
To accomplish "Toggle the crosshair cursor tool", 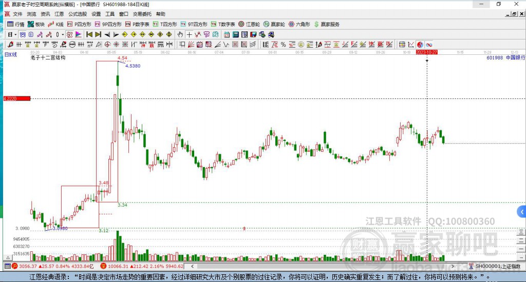I will tap(189, 34).
